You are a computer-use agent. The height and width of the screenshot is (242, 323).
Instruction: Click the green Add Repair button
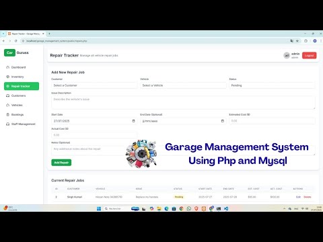tap(61, 163)
